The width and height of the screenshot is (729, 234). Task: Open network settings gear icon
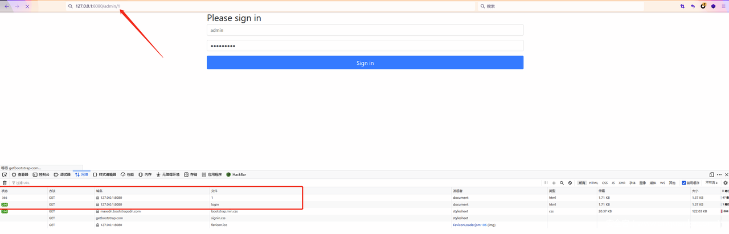pyautogui.click(x=725, y=183)
